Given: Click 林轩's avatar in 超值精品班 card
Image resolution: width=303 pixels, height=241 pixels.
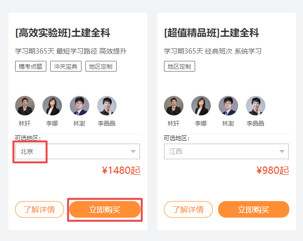Looking at the screenshot, I should pyautogui.click(x=174, y=106).
